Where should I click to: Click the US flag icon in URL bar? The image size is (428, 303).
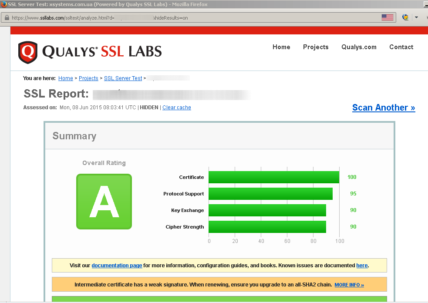[x=387, y=17]
